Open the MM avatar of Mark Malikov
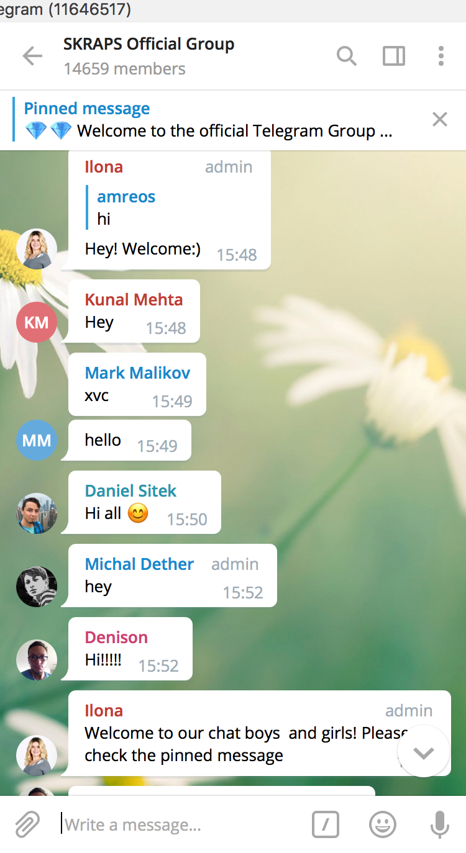 (x=37, y=440)
